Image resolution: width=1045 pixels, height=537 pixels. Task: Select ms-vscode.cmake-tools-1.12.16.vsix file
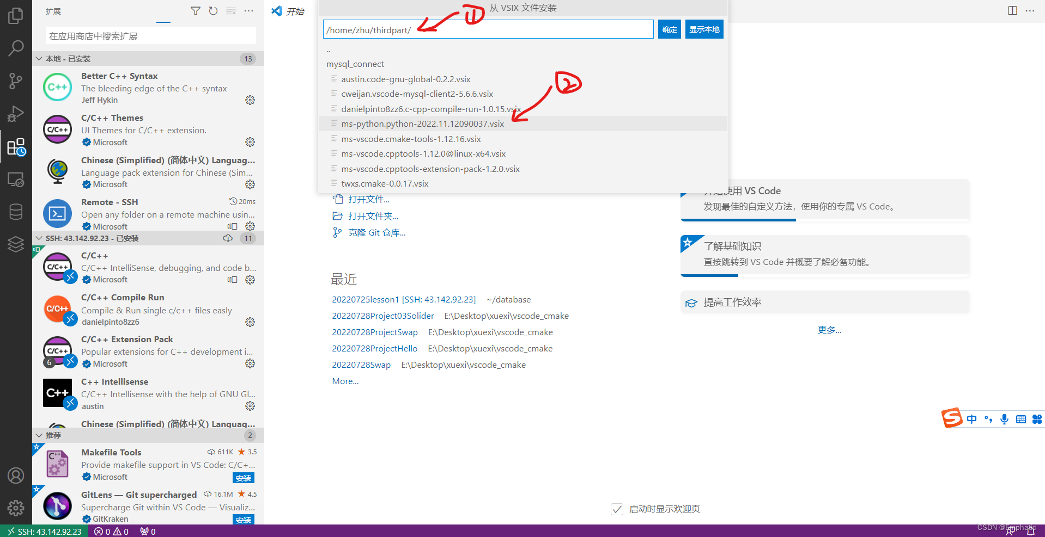(x=522, y=139)
